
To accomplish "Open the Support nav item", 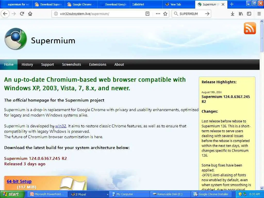I will pos(47,64).
